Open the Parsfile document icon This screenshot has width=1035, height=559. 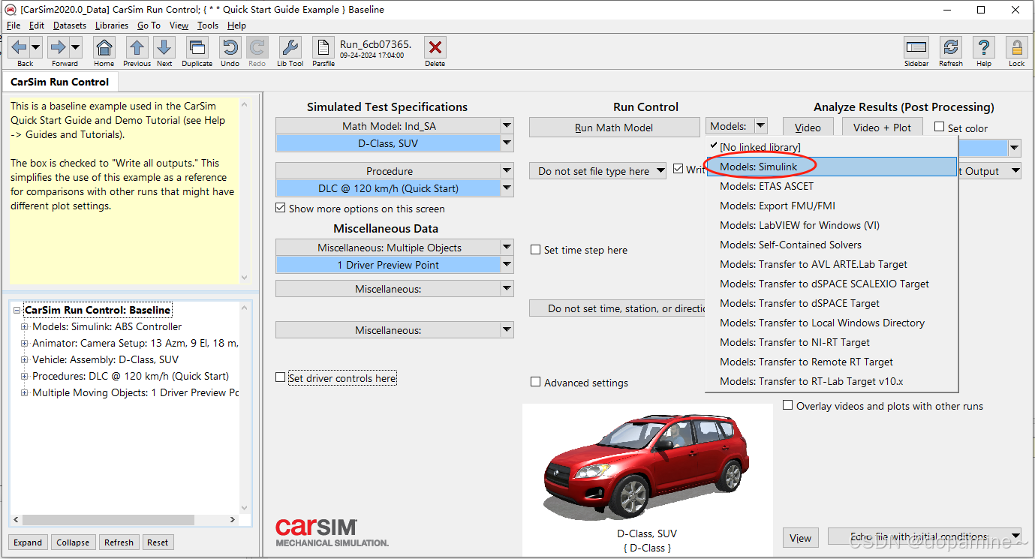pyautogui.click(x=323, y=47)
